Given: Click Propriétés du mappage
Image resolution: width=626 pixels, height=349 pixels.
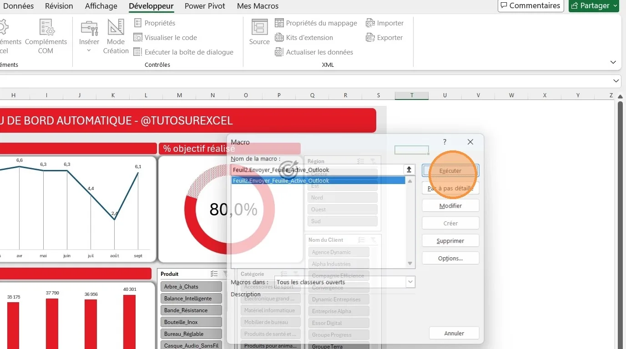Looking at the screenshot, I should (x=316, y=23).
